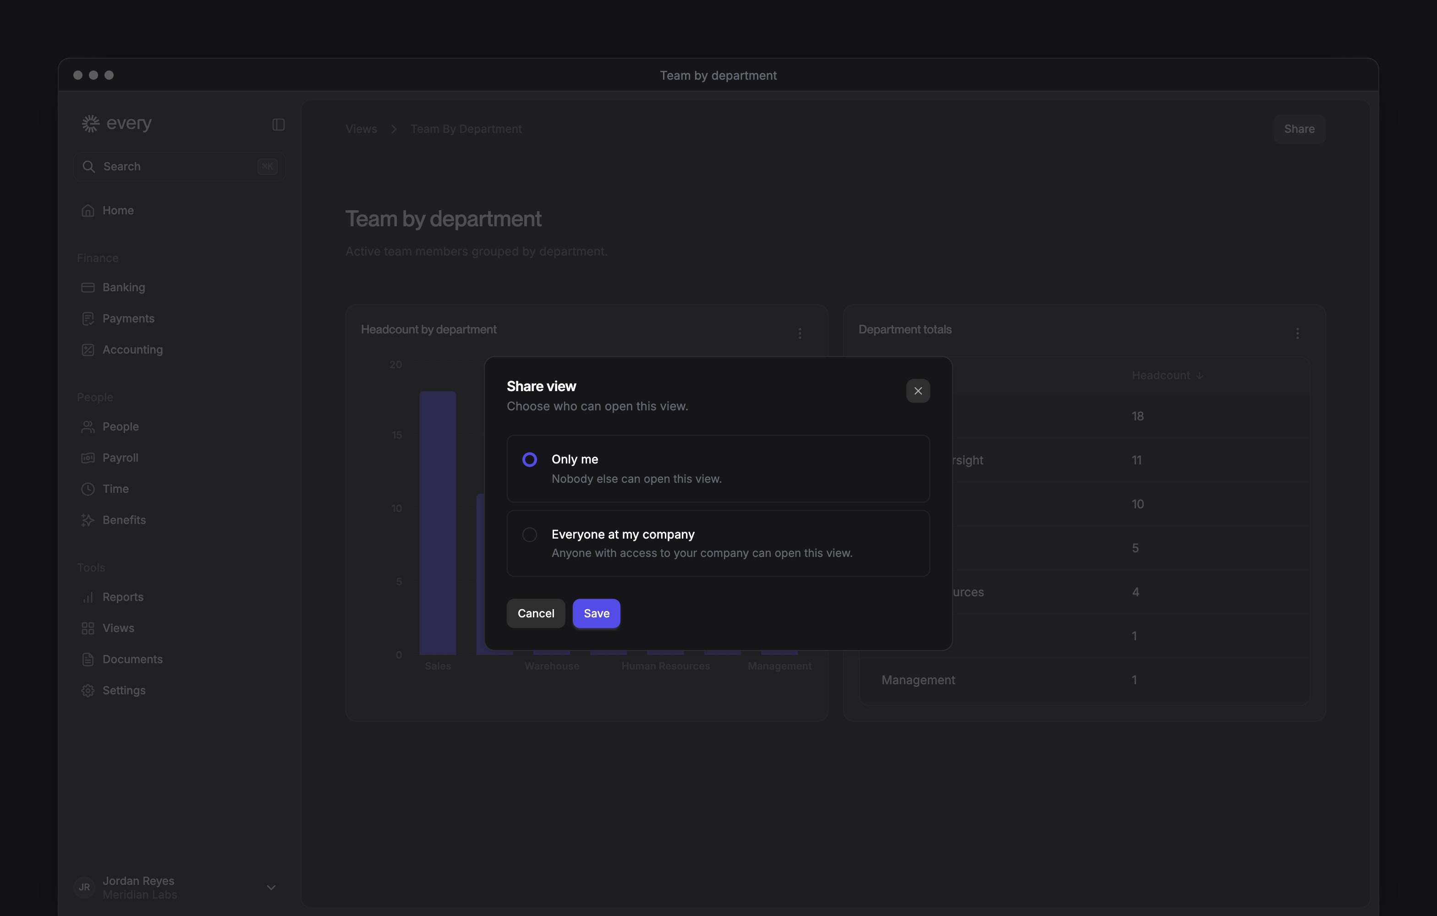
Task: Click the Management row label
Action: pos(918,680)
